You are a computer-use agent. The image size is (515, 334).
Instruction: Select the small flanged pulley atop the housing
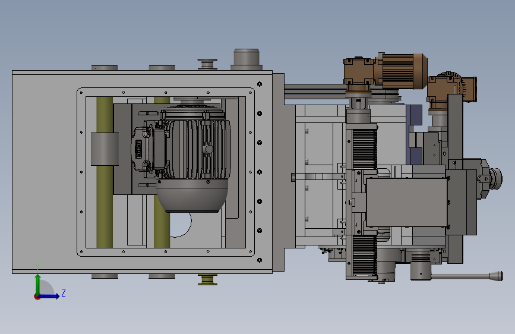click(207, 64)
